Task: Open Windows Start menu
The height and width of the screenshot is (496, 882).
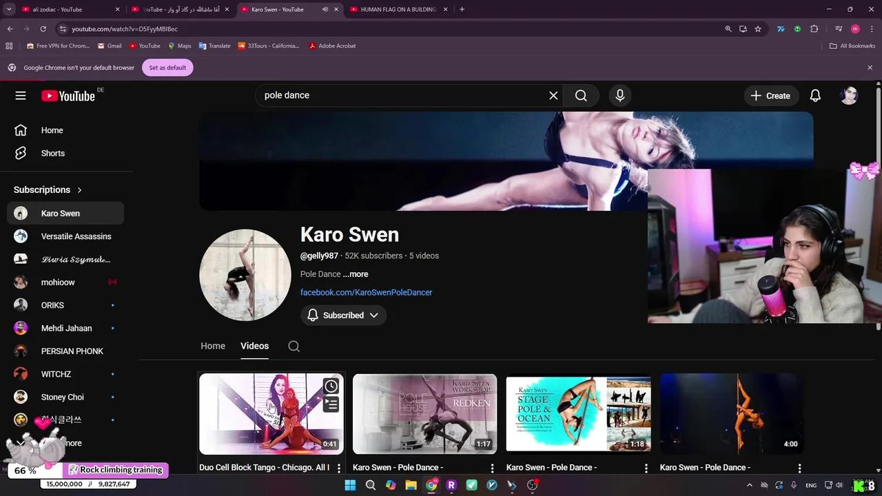Action: [x=350, y=485]
